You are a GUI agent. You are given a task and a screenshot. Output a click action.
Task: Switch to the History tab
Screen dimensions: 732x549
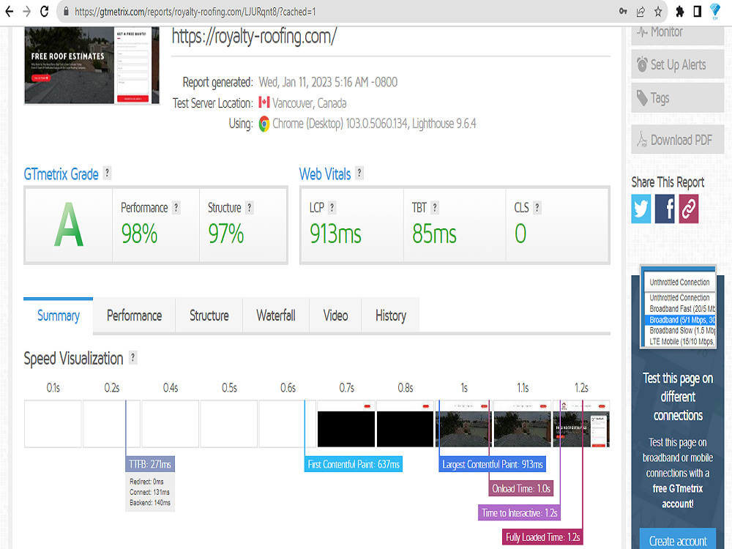pyautogui.click(x=391, y=316)
